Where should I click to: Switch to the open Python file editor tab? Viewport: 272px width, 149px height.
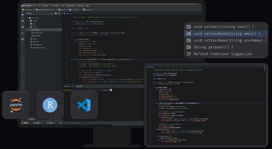[x=69, y=13]
